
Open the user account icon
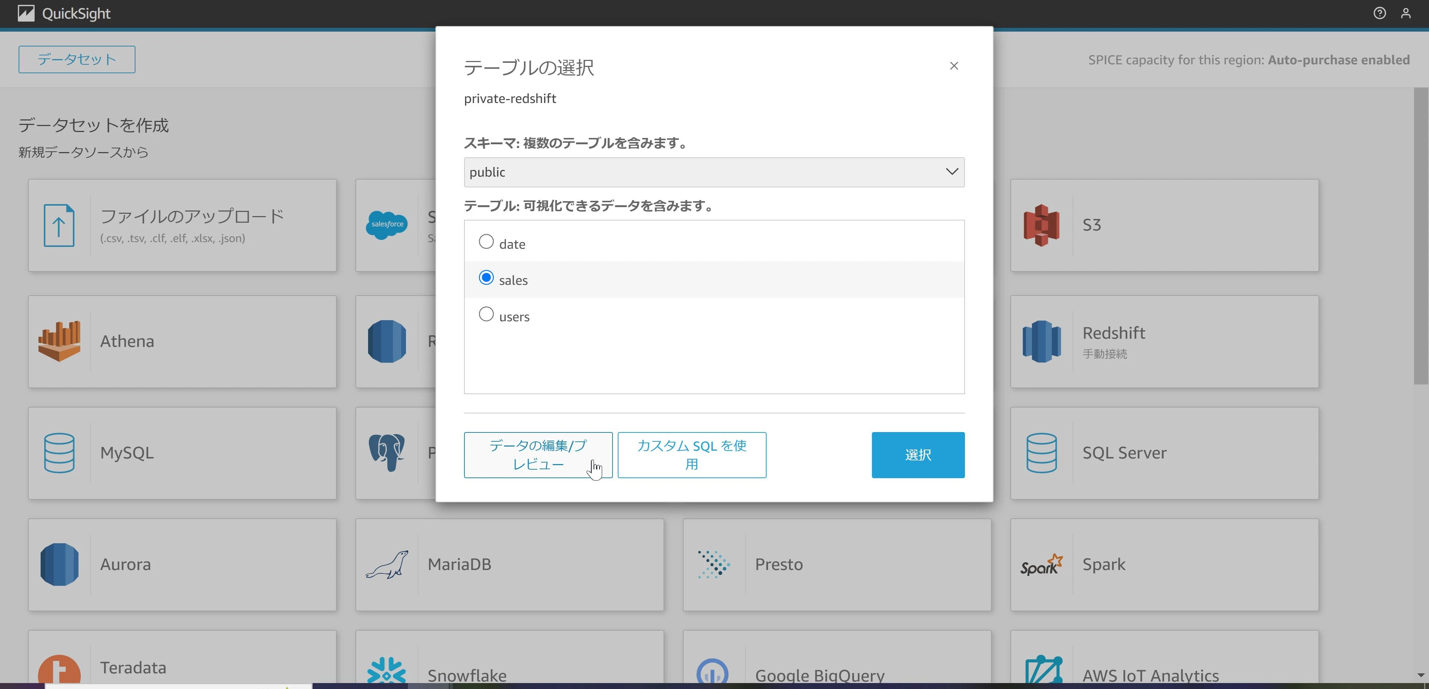1406,13
